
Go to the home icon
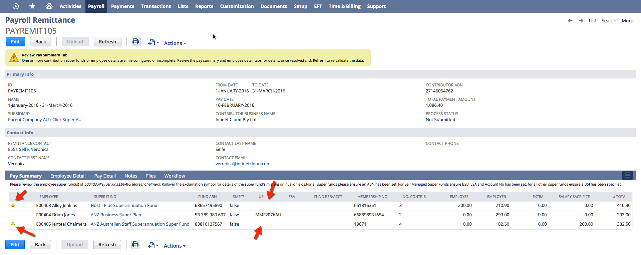pos(49,6)
